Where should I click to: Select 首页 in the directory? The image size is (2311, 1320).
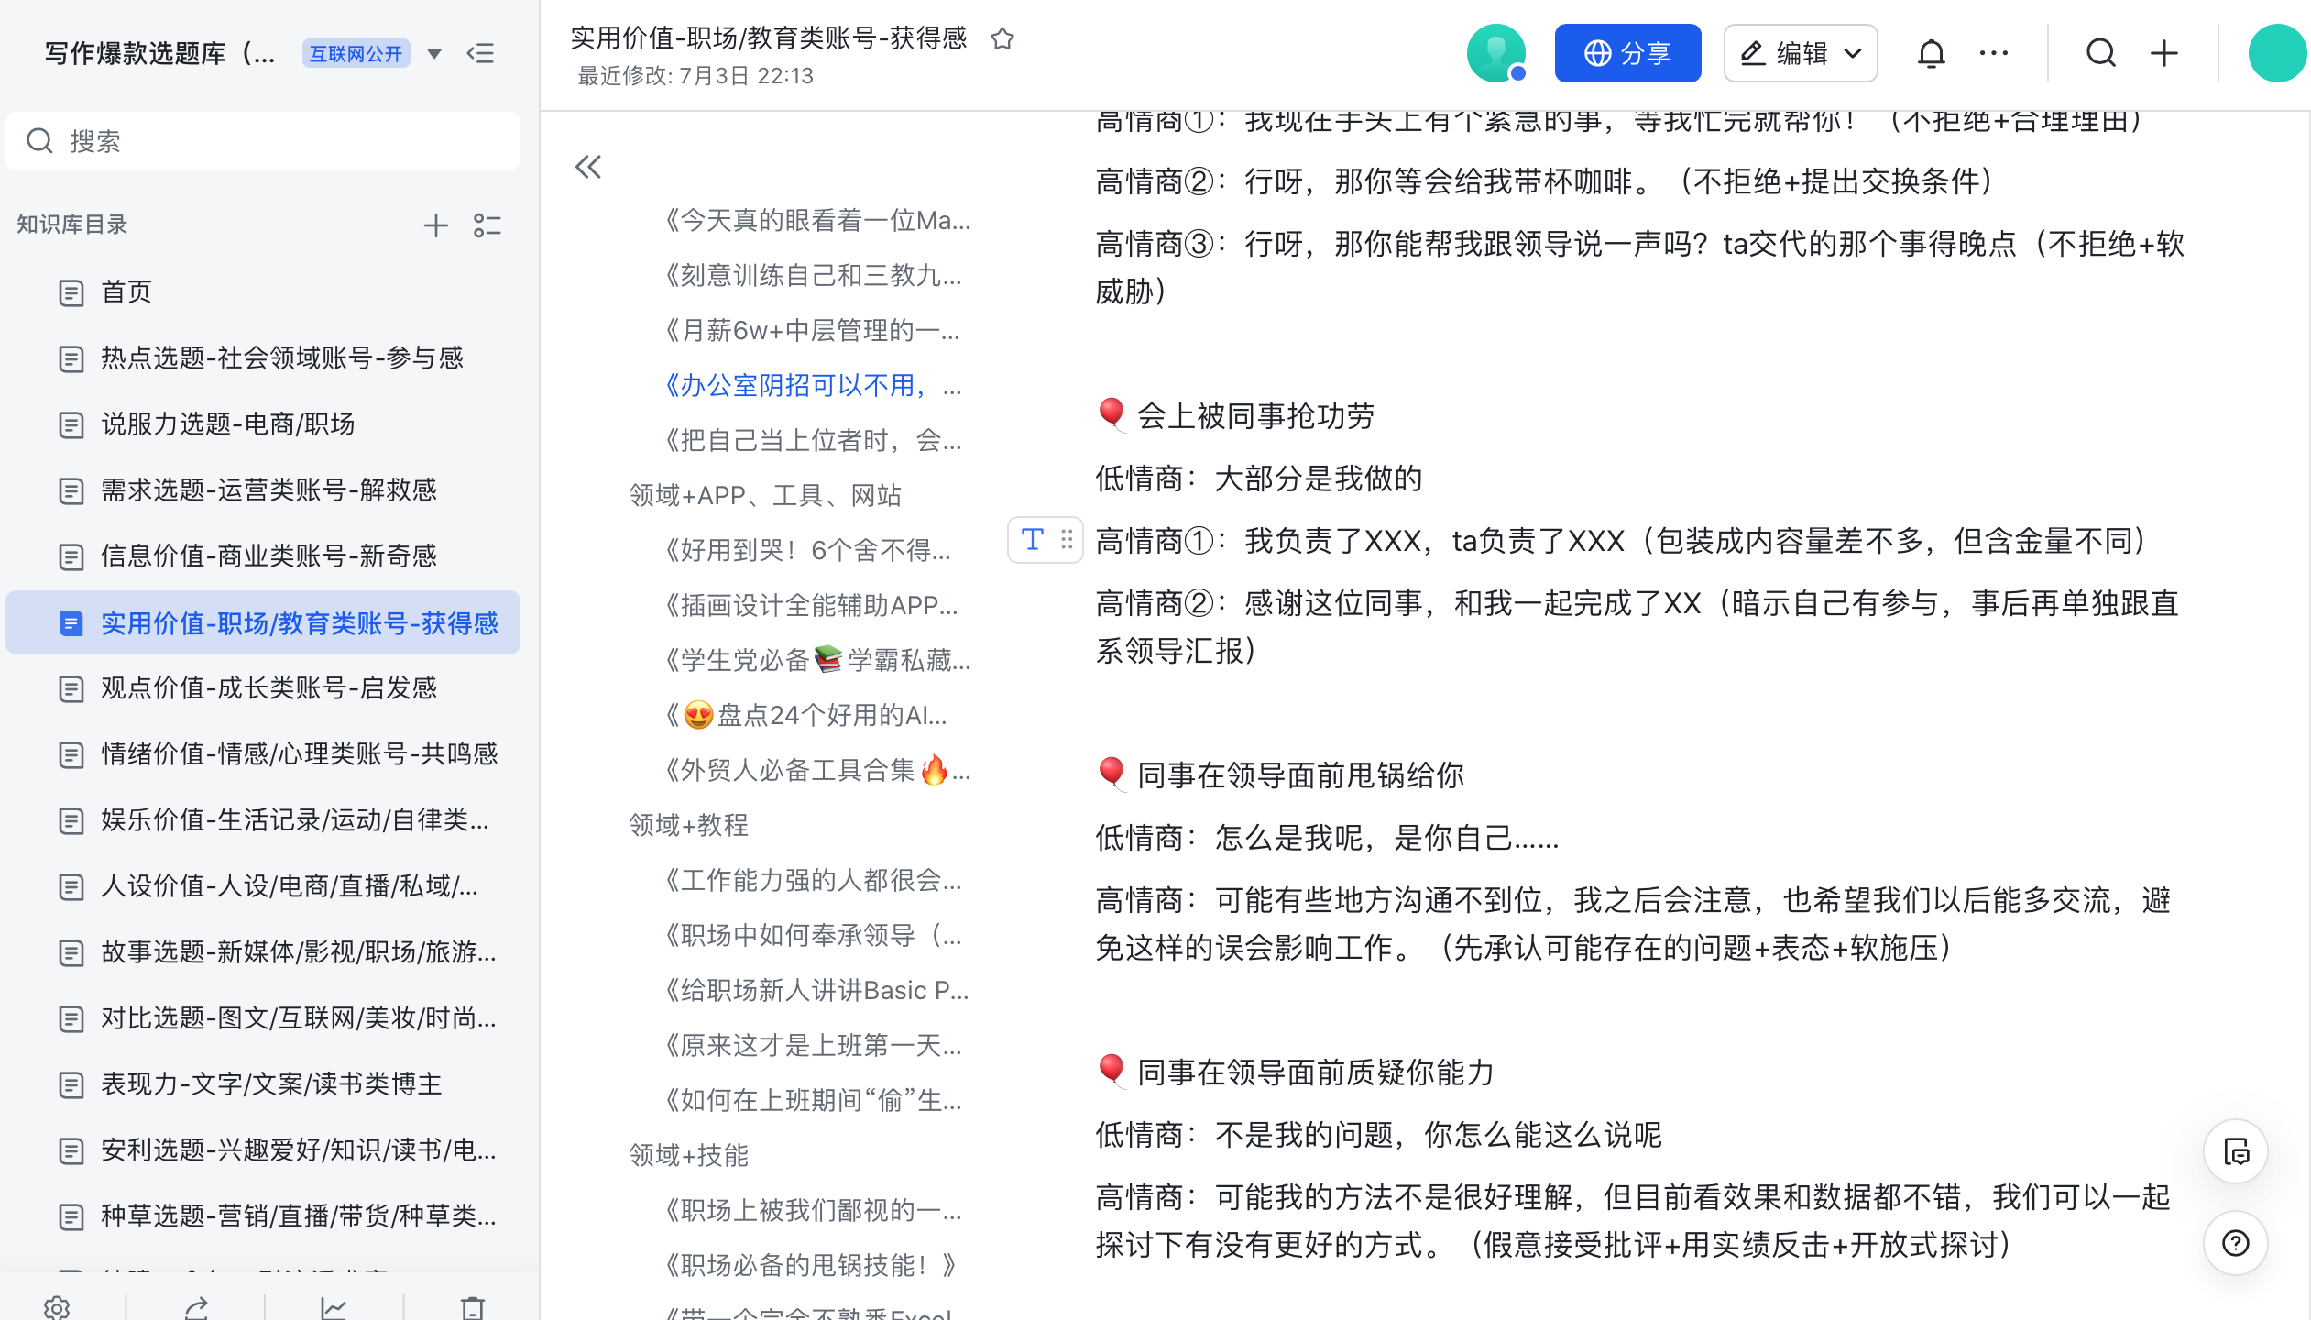126,291
